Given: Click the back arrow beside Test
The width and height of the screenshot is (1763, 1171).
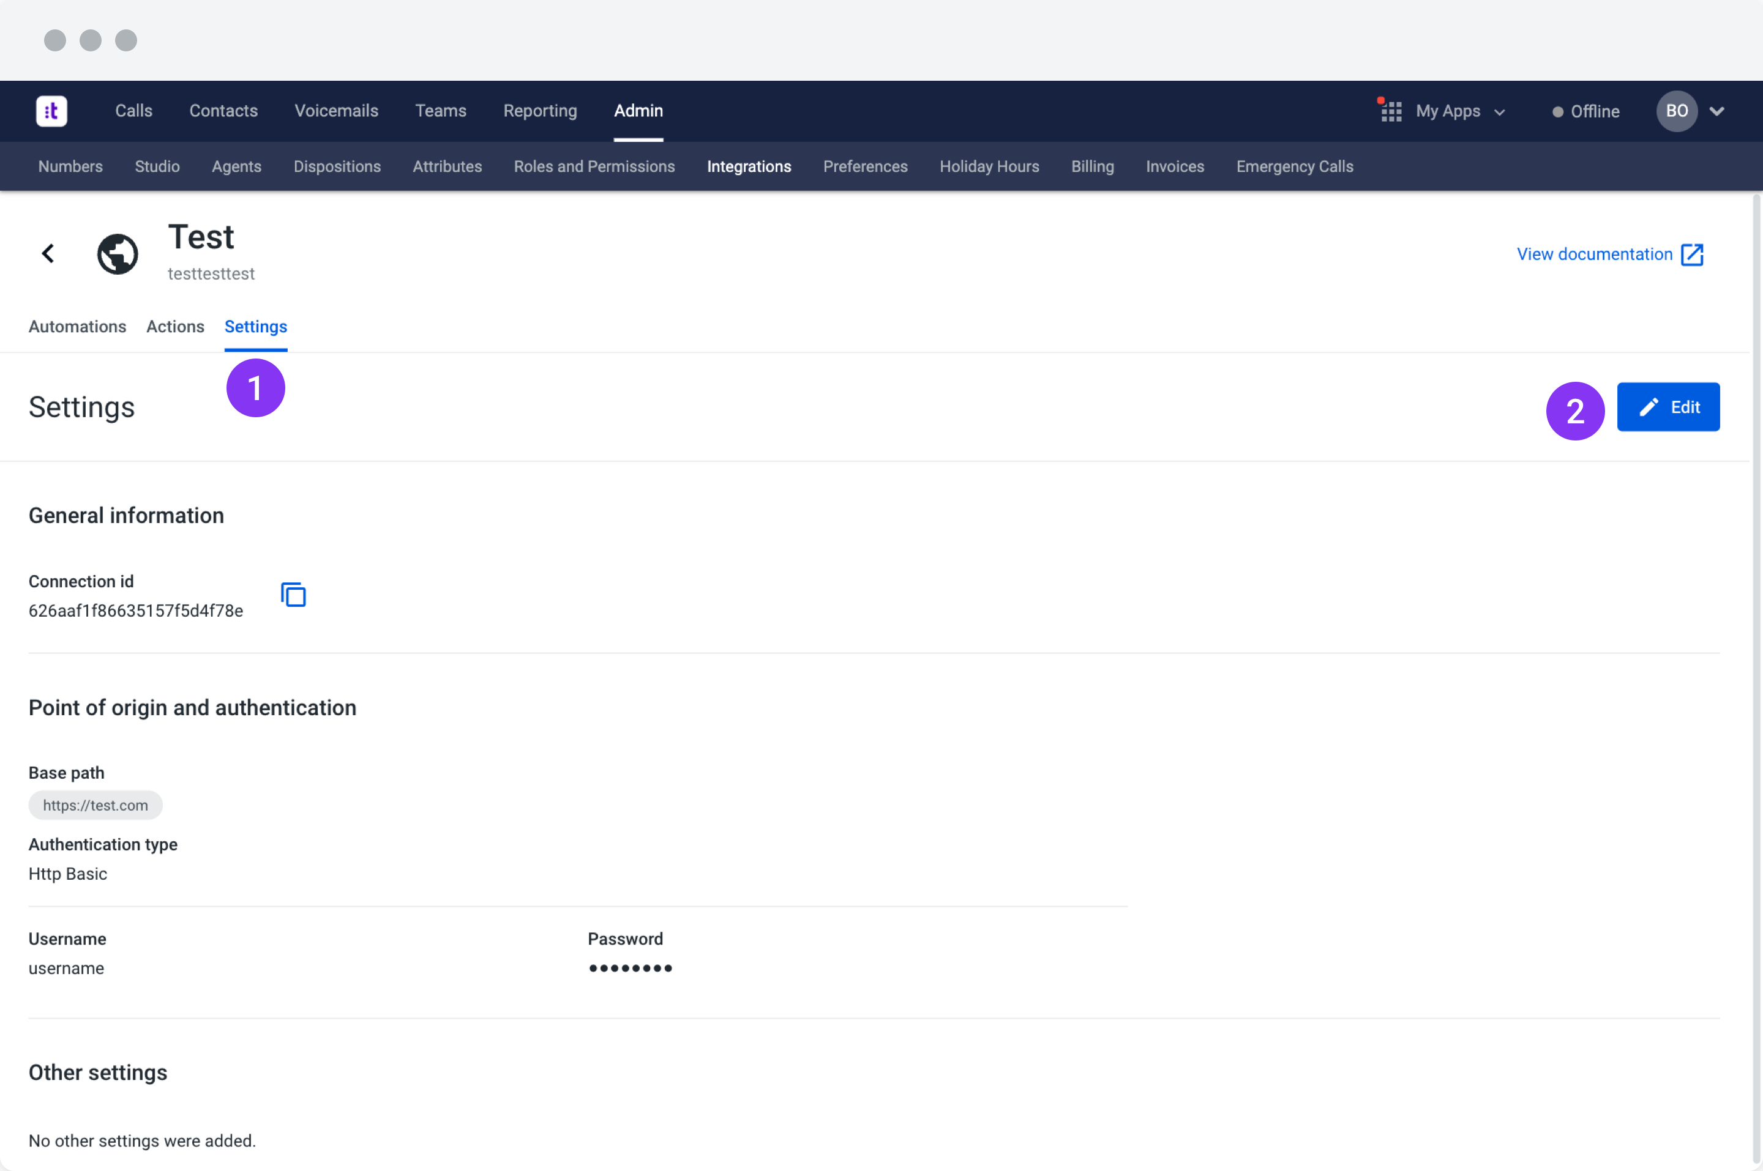Looking at the screenshot, I should [x=48, y=254].
